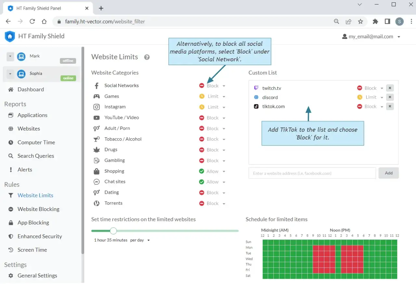416x284 pixels.
Task: Expand the my_email@mail.com account menu
Action: pyautogui.click(x=371, y=37)
